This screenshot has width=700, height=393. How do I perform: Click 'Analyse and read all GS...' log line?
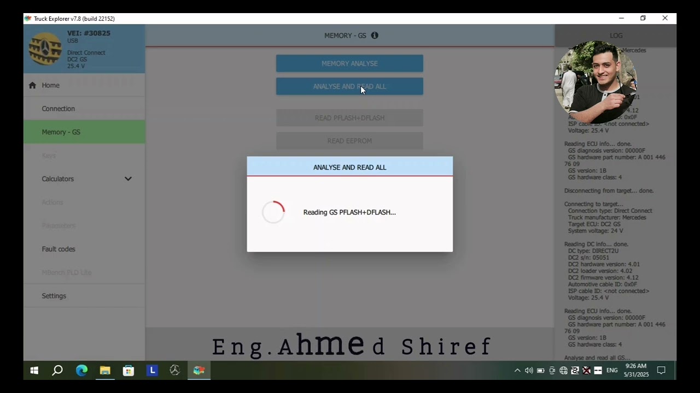(597, 358)
